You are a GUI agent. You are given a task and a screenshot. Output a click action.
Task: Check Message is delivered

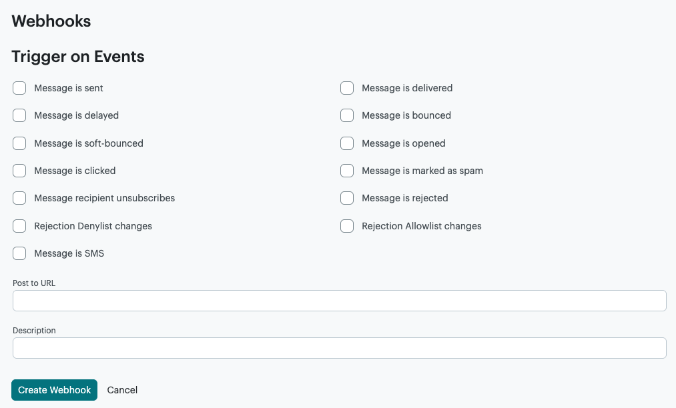[347, 87]
